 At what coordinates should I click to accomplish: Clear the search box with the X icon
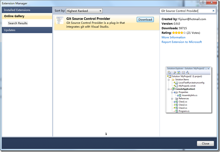pyautogui.click(x=214, y=11)
